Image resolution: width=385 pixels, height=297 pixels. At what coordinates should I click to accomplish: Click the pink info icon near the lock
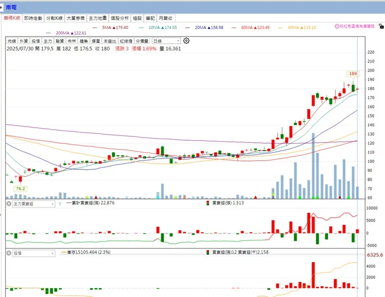pos(337,26)
